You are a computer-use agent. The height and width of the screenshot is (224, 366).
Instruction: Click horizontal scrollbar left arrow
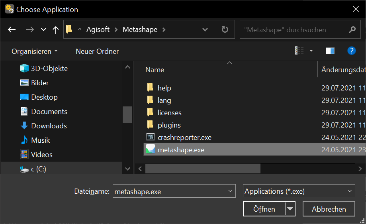point(140,169)
